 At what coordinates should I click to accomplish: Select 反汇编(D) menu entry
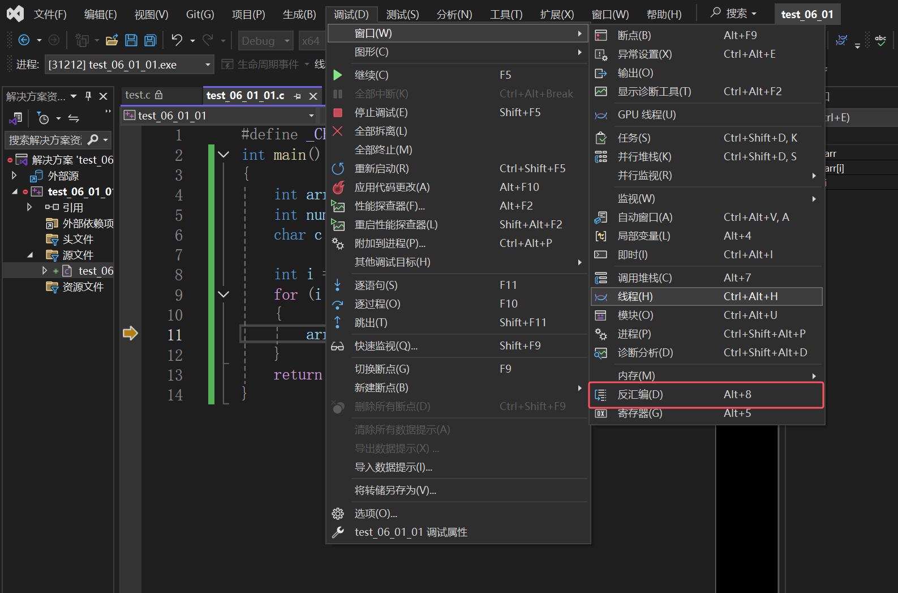[706, 395]
